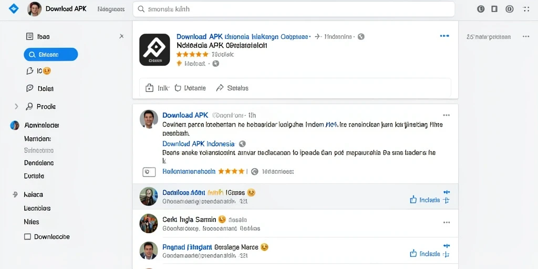Like the Dednlloee comment via Incleta button

coord(425,200)
